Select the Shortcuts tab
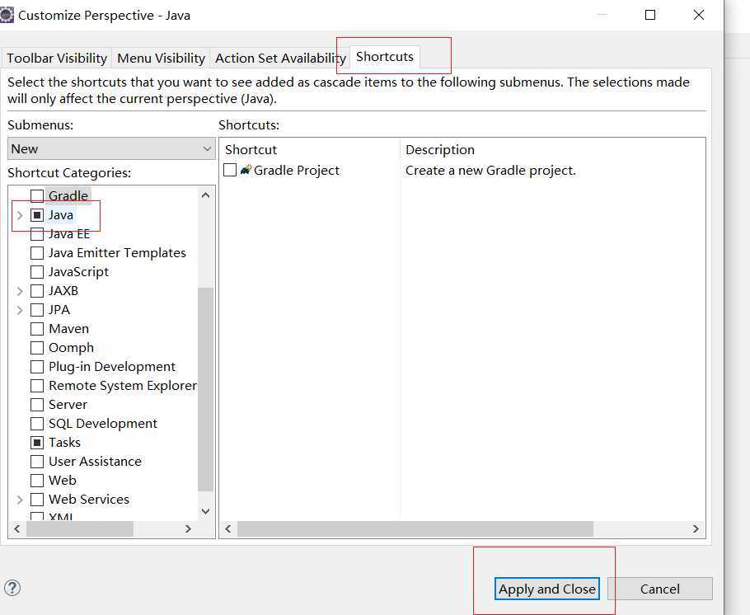This screenshot has height=615, width=750. [x=385, y=57]
